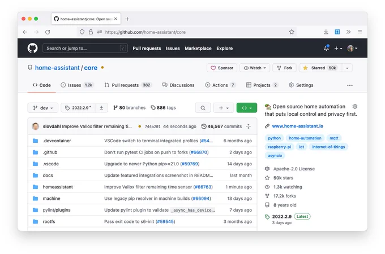Viewport: 385px width, 254px height.
Task: Edit repository details with the gear icon
Action: pyautogui.click(x=355, y=107)
